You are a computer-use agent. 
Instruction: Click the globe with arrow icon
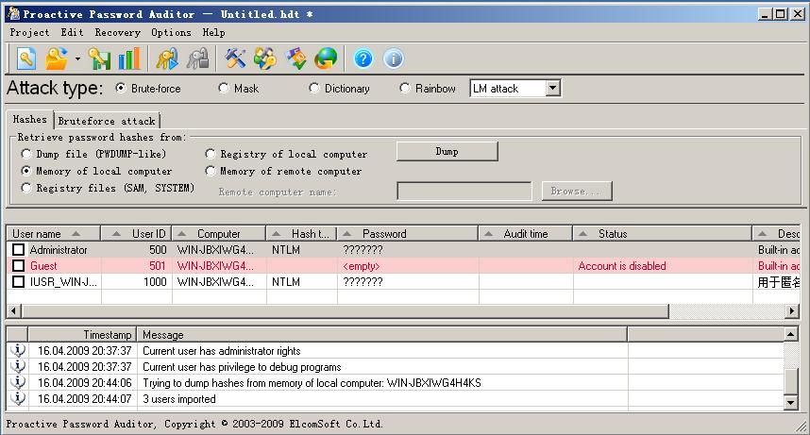pyautogui.click(x=326, y=59)
